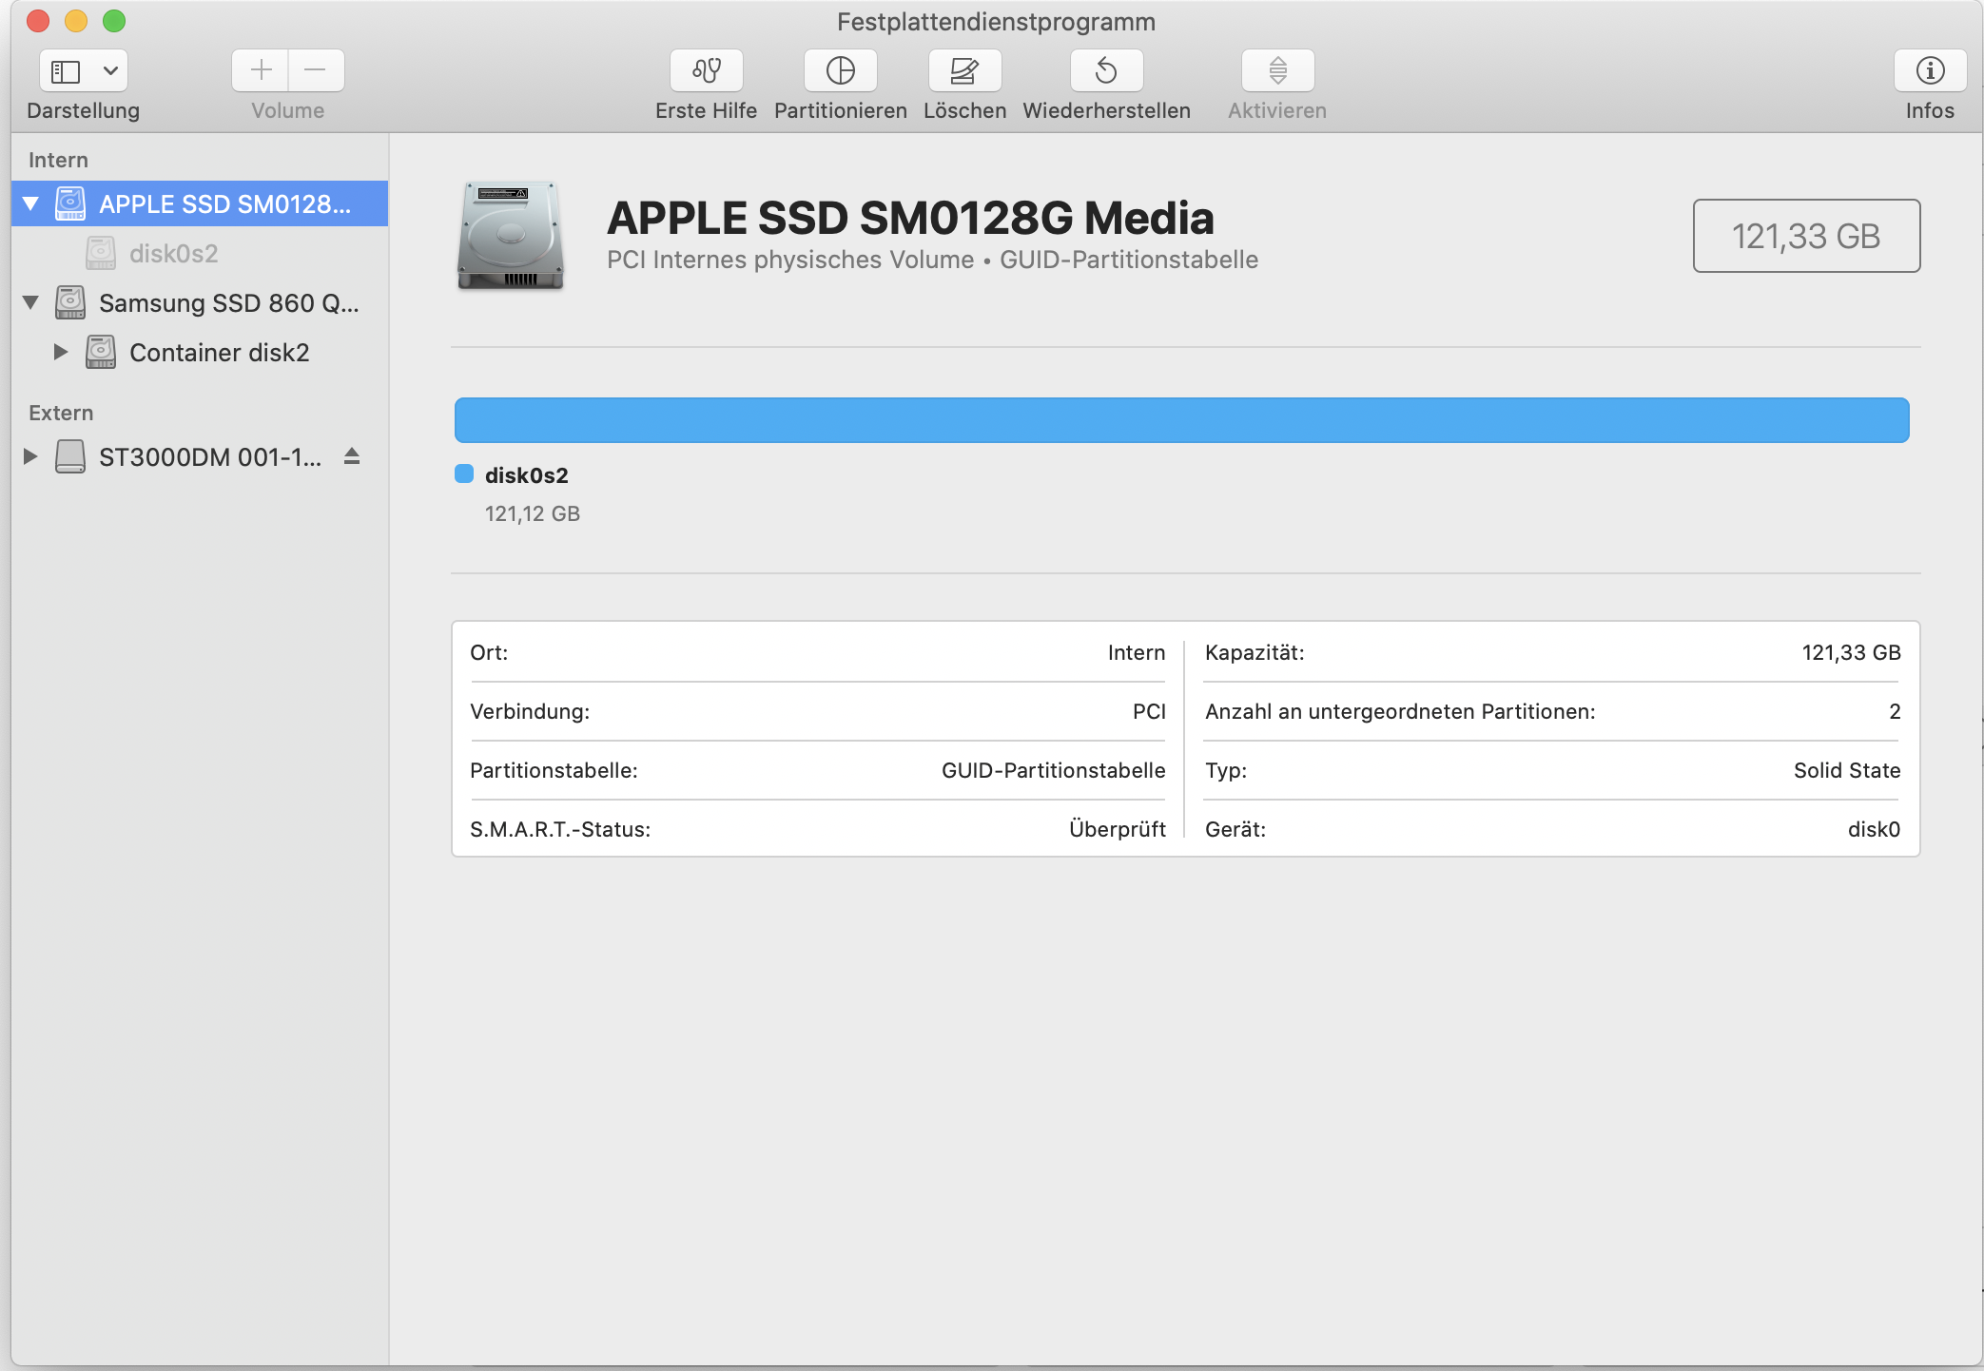Collapse the Samsung SSD 860 tree

coord(30,302)
